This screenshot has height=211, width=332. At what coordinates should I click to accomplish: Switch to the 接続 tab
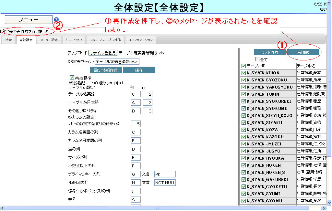(9, 40)
